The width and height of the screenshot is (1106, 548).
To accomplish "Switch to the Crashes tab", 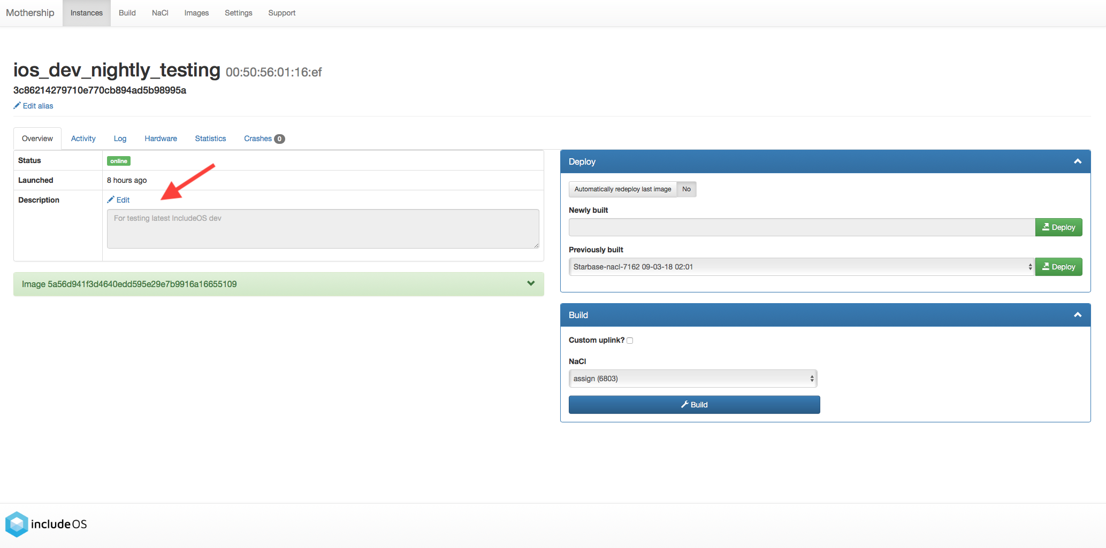I will [x=264, y=138].
